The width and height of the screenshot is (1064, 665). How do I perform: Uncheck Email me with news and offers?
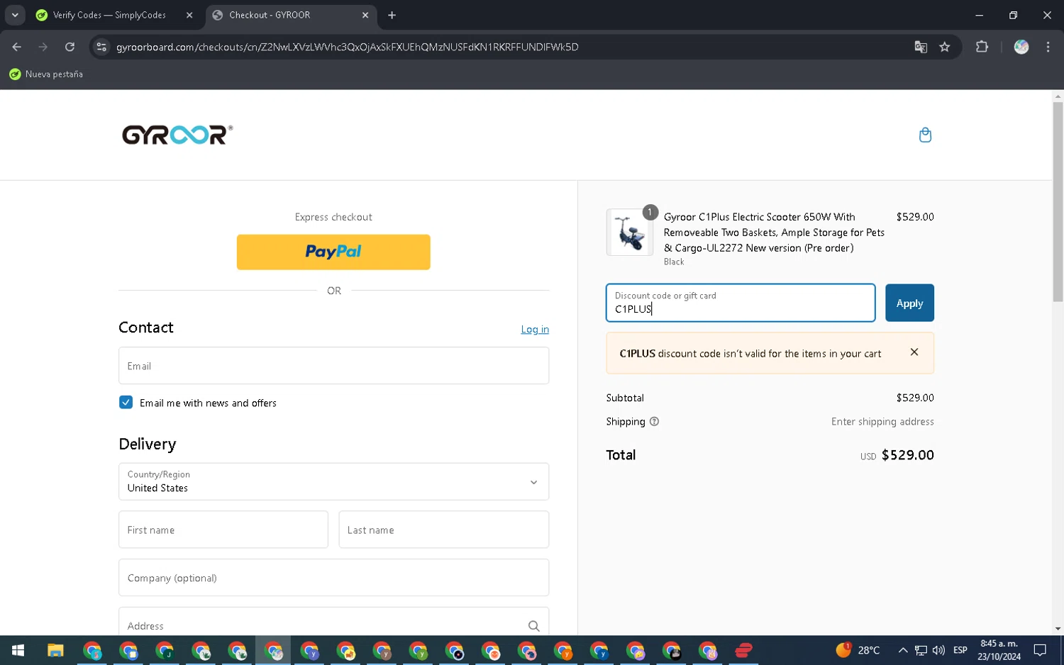(126, 403)
